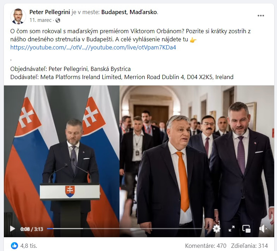Viewport: 277px width, 251px height.
Task: Open the YouTube live link
Action: 93,47
